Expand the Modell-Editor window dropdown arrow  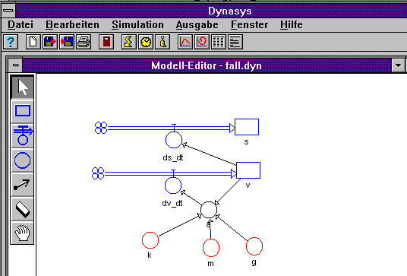pos(398,65)
